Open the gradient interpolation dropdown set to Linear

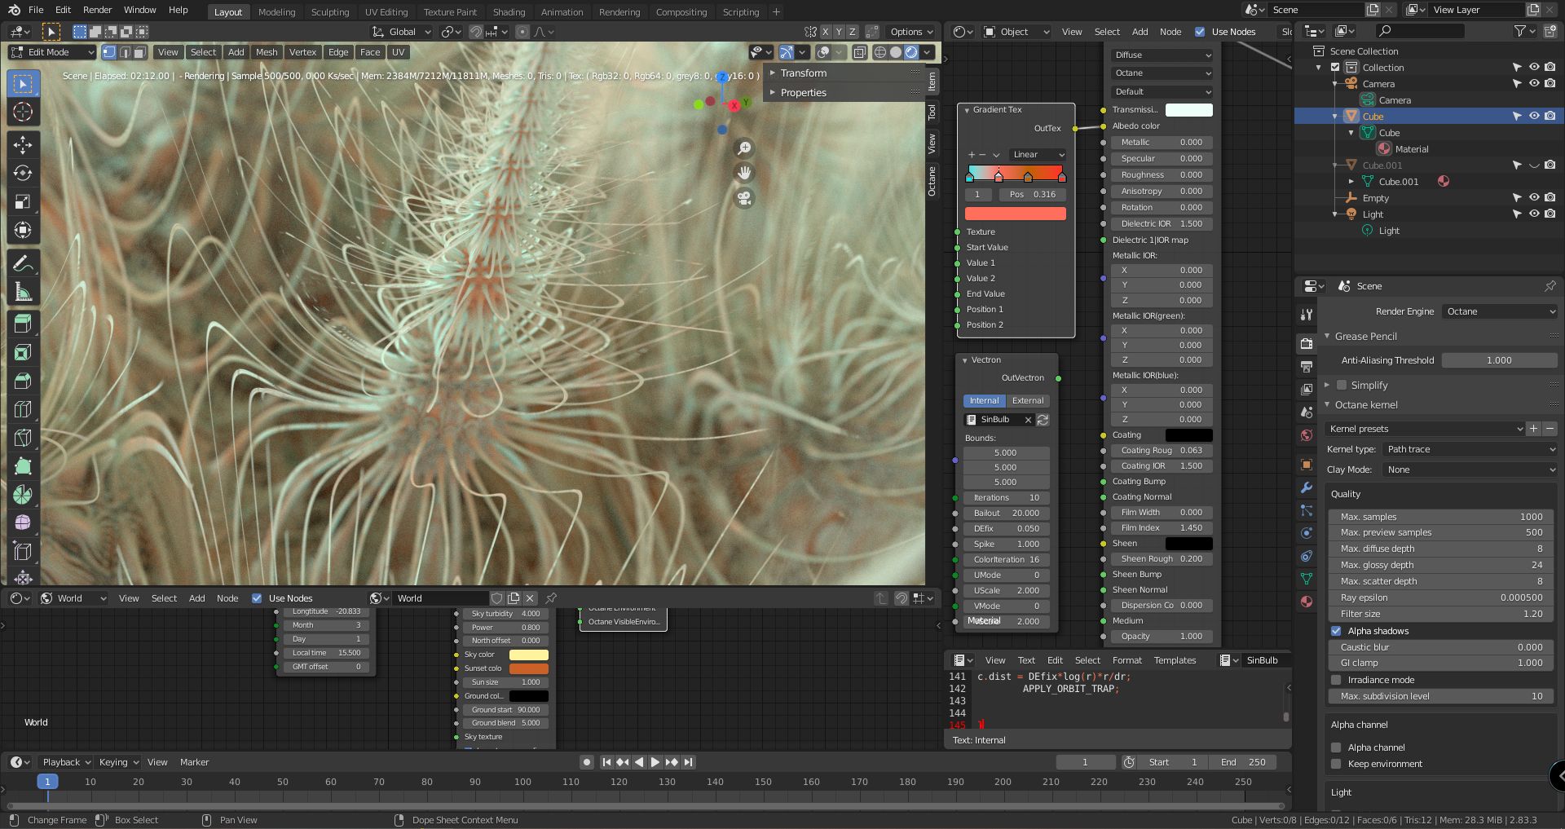point(1036,154)
